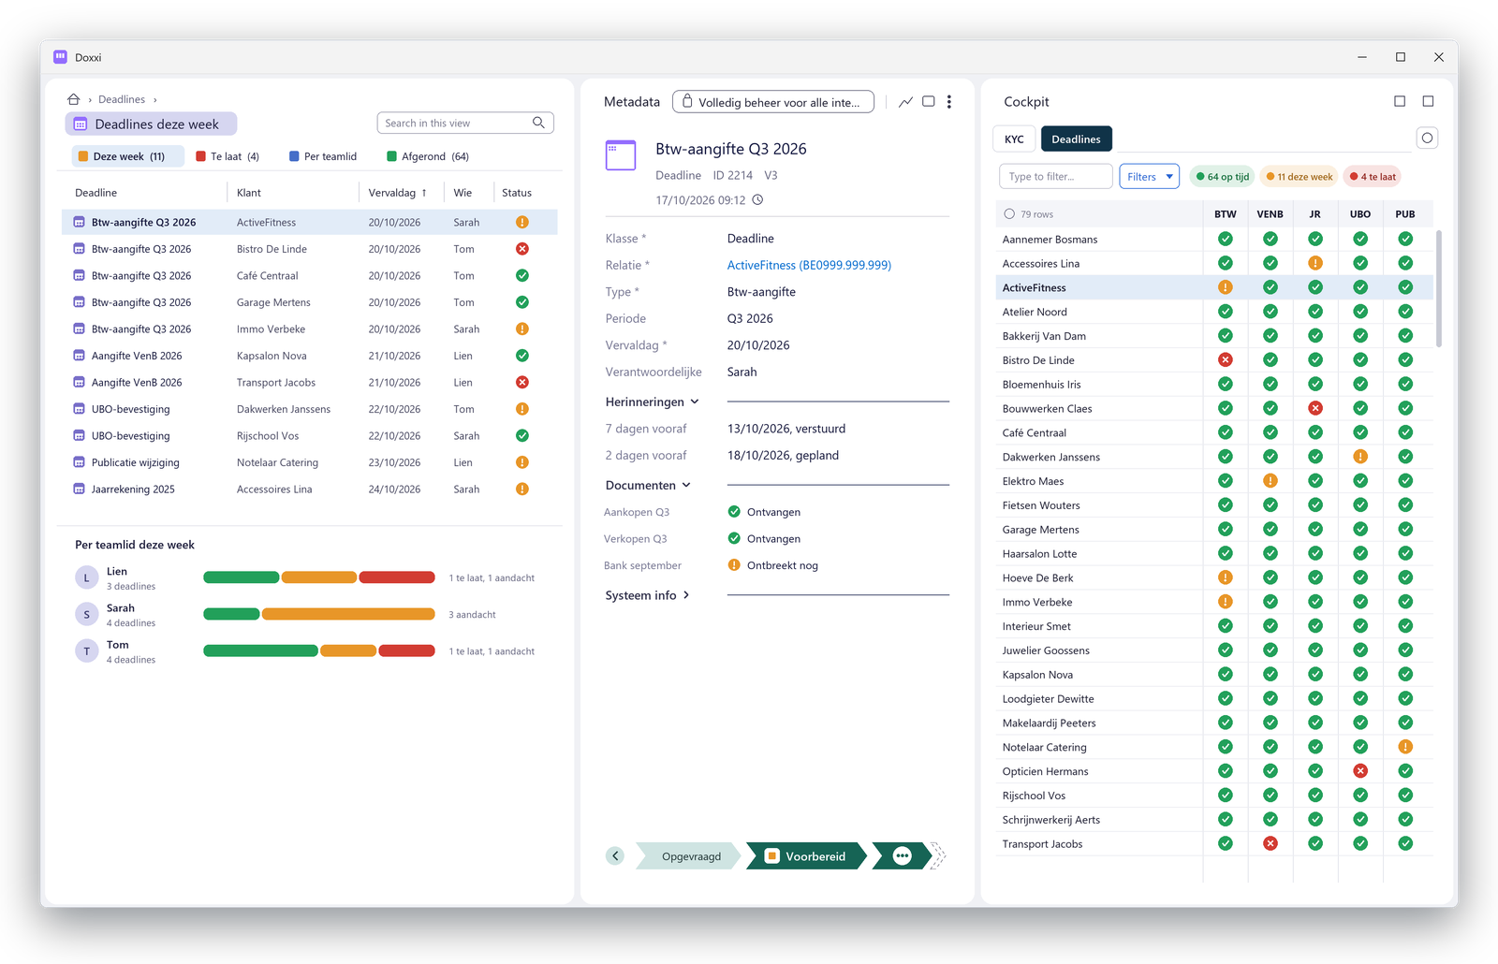Click the green status icon for Kapsalon Nova deadline
The height and width of the screenshot is (964, 1498).
(x=522, y=356)
